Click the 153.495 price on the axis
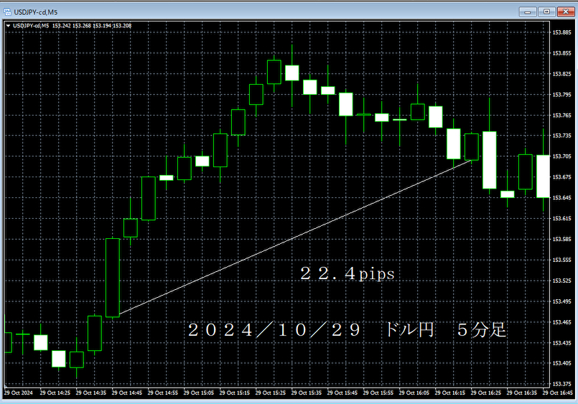Screen dimensions: 578x404 click(561, 301)
